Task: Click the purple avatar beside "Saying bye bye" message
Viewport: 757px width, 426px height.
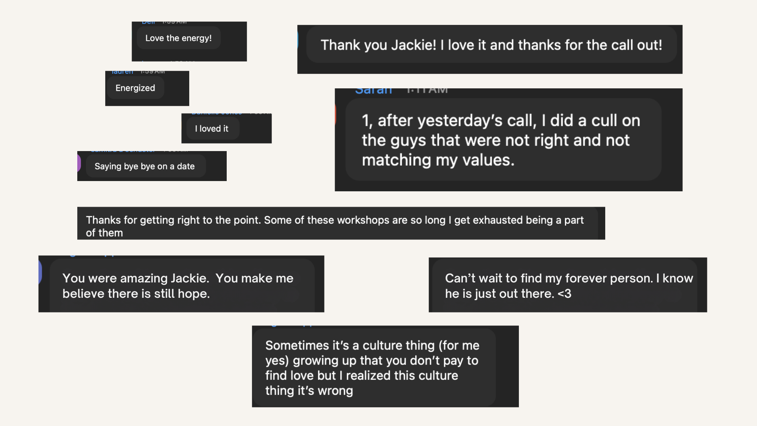Action: pos(79,163)
